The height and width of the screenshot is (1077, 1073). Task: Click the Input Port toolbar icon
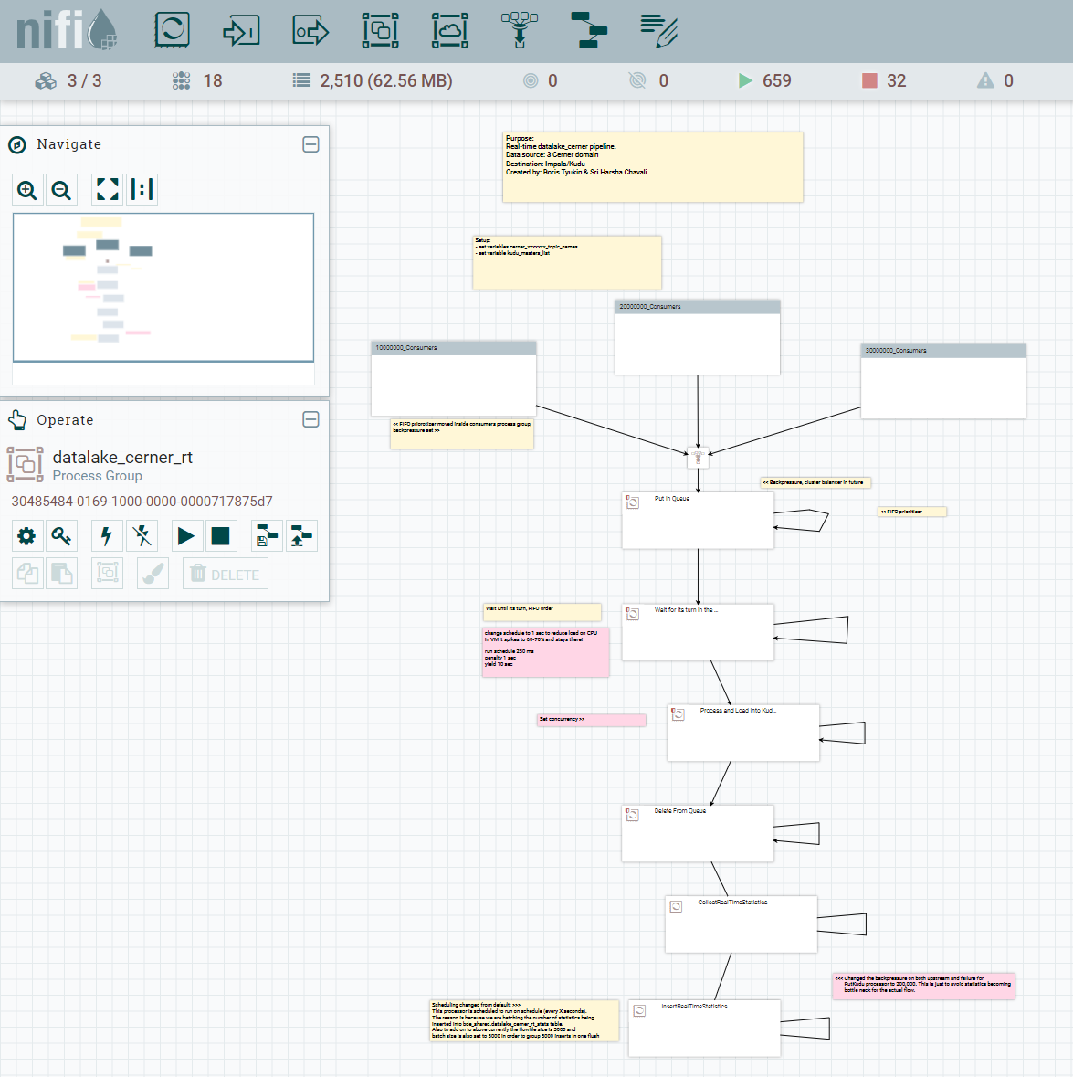tap(241, 30)
